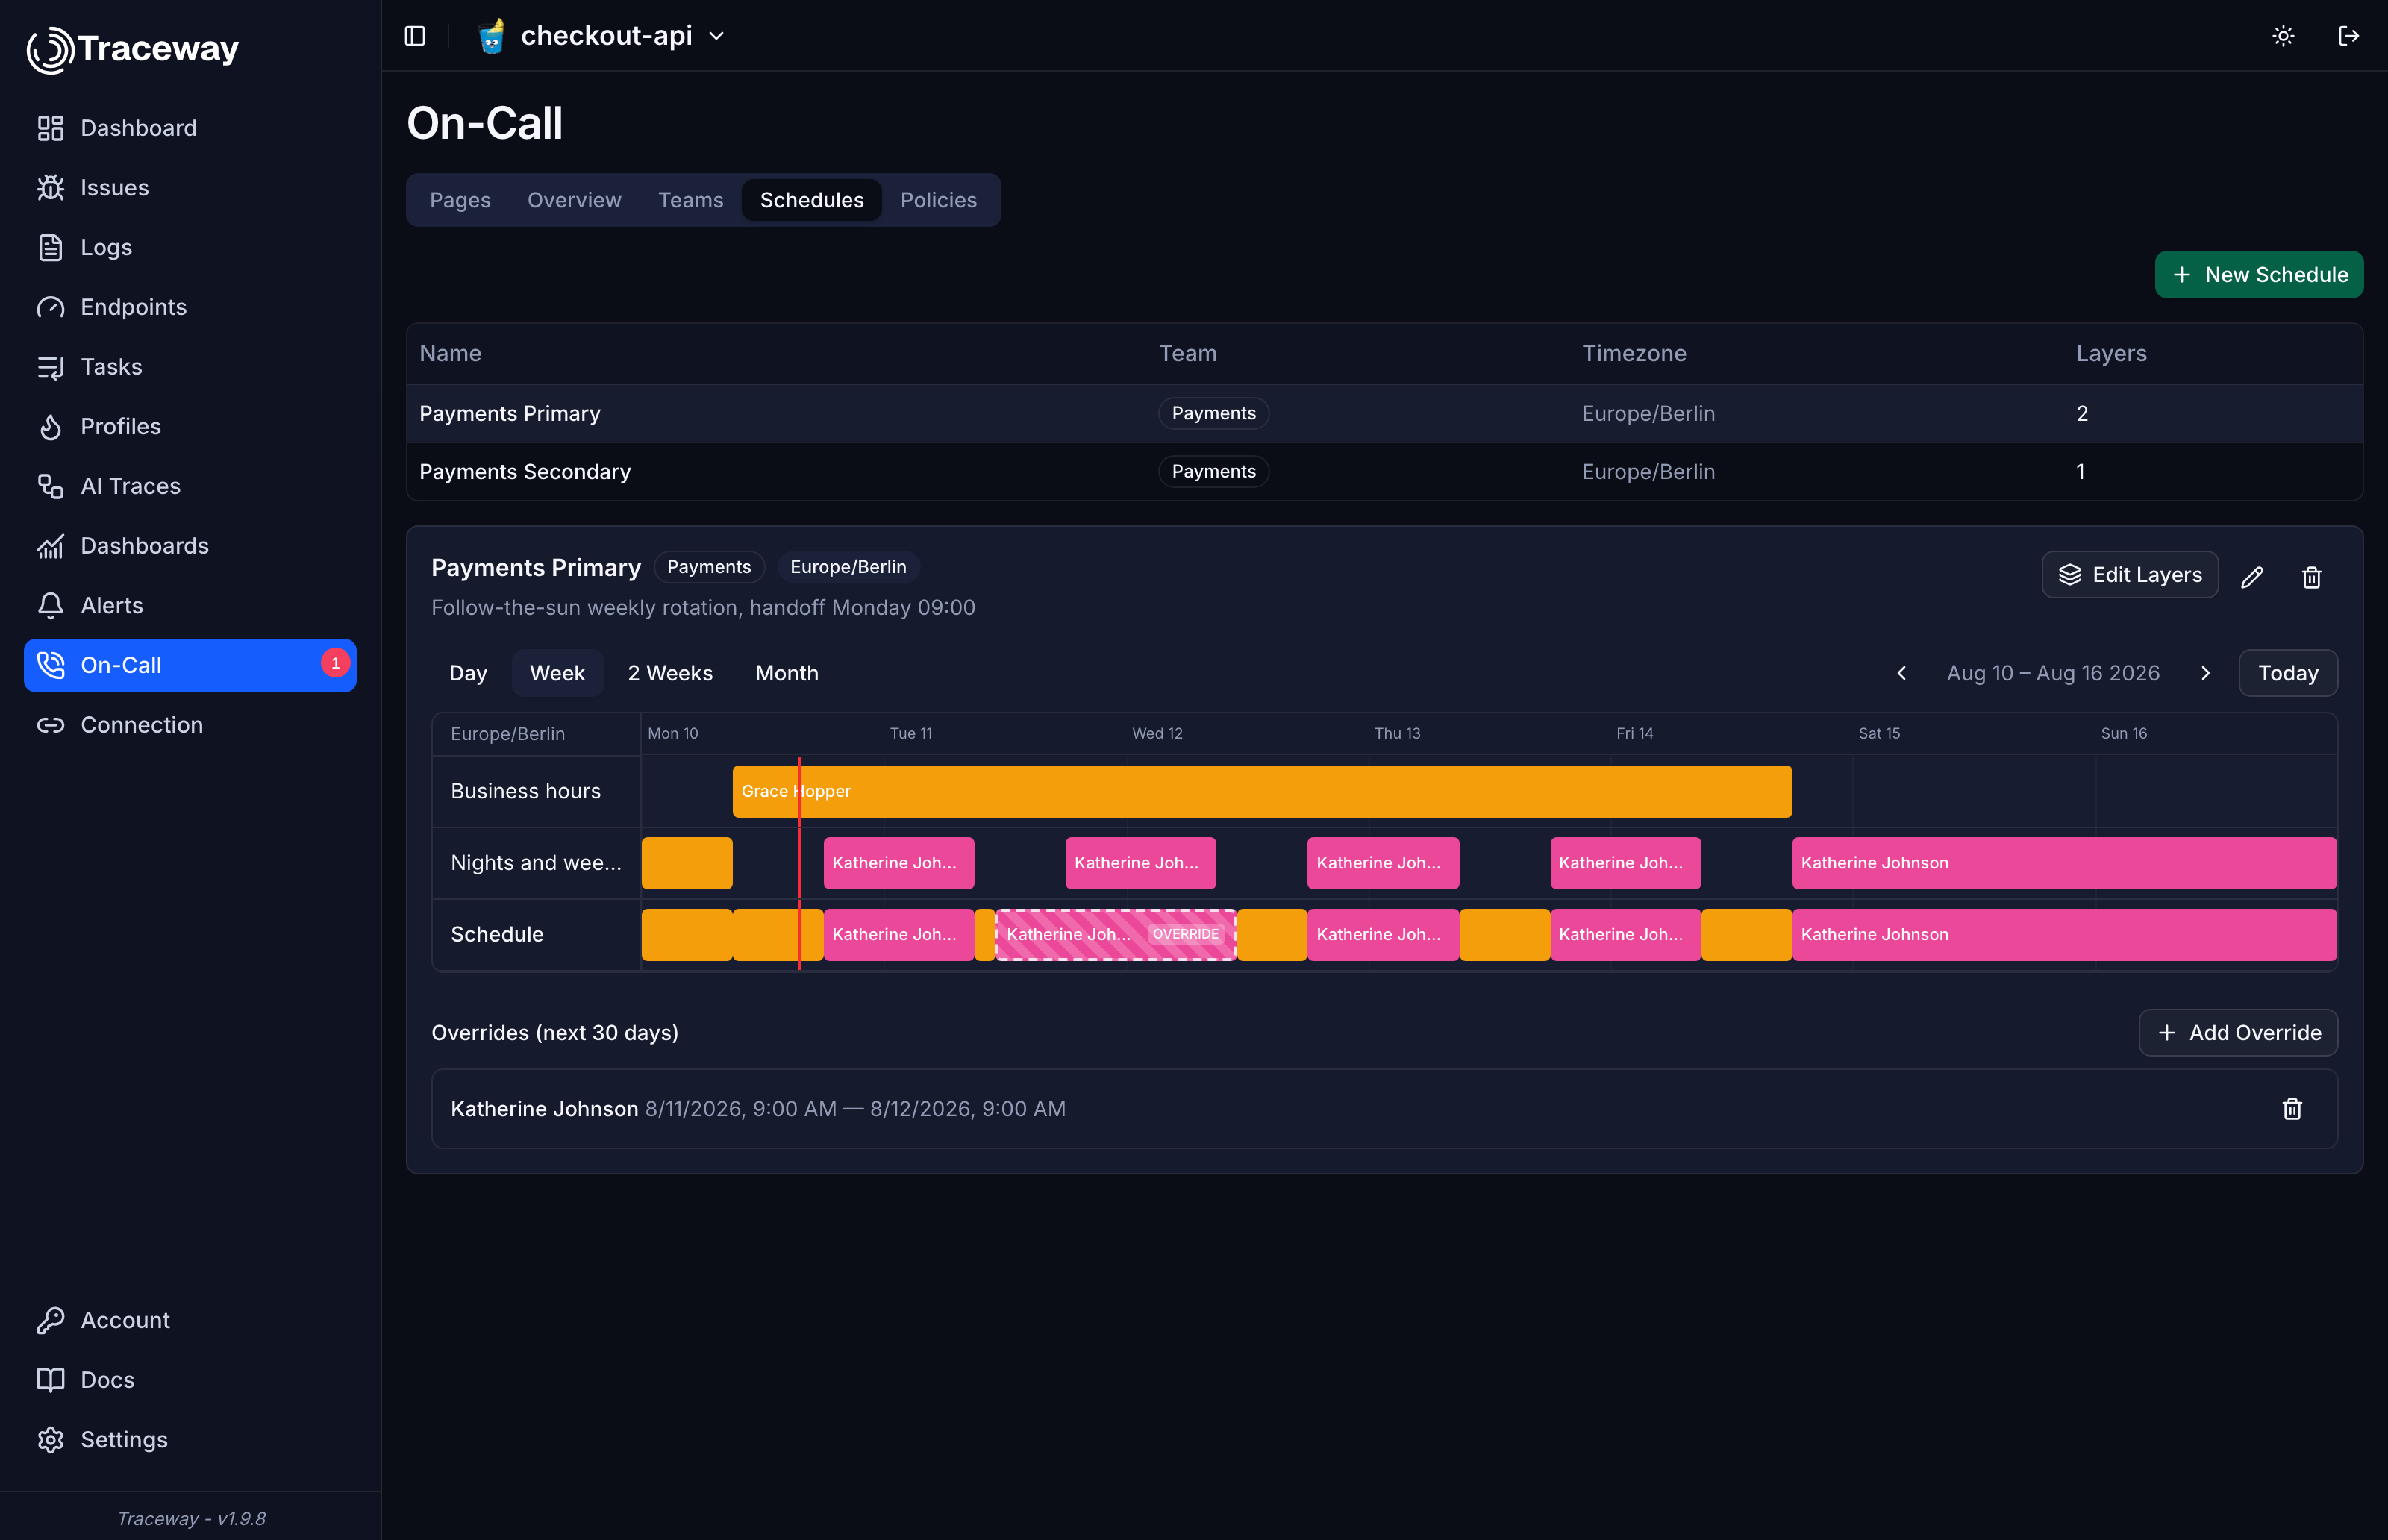Switch to the Overview tab
The image size is (2388, 1540).
[574, 200]
